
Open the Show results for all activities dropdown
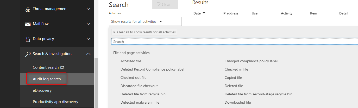click(145, 21)
